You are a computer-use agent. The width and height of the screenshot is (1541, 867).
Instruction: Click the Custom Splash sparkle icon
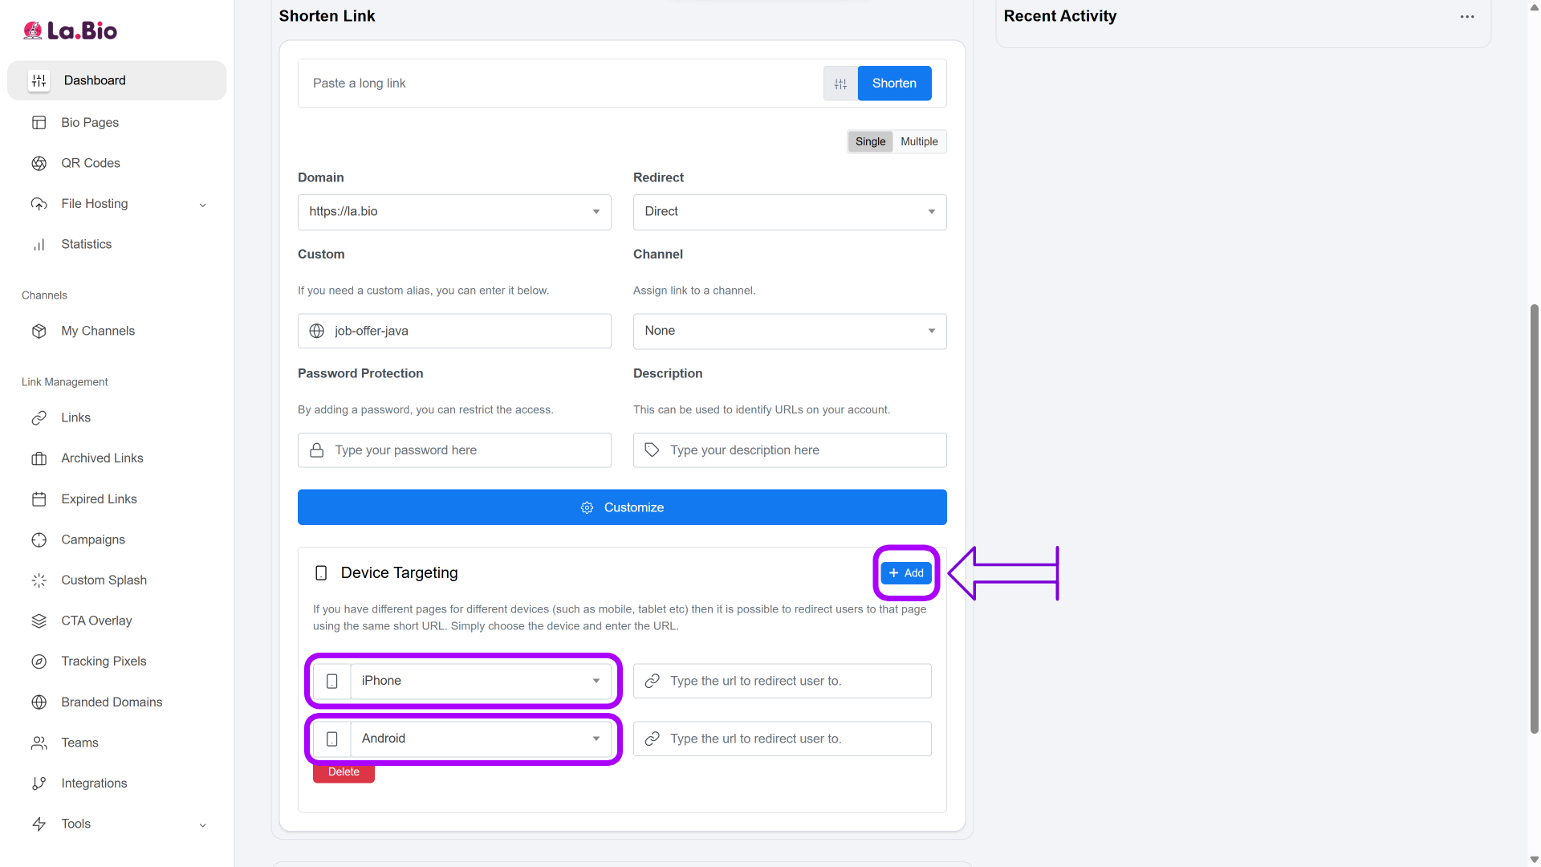point(39,580)
